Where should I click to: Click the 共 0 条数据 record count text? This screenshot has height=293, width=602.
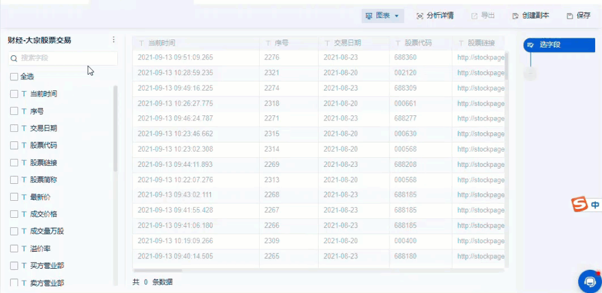(x=152, y=282)
